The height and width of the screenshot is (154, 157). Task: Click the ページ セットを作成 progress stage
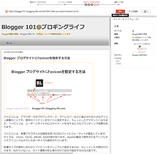(65, 2)
